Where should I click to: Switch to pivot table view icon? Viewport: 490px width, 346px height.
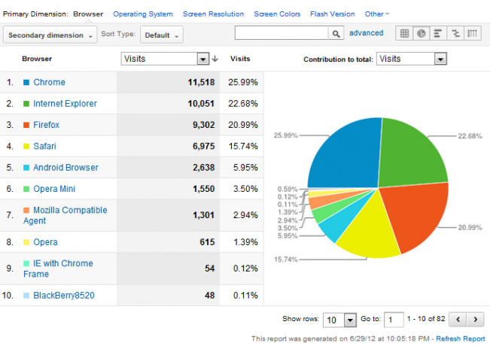pos(472,33)
